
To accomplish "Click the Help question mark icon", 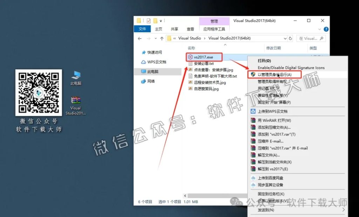I will coord(326,28).
